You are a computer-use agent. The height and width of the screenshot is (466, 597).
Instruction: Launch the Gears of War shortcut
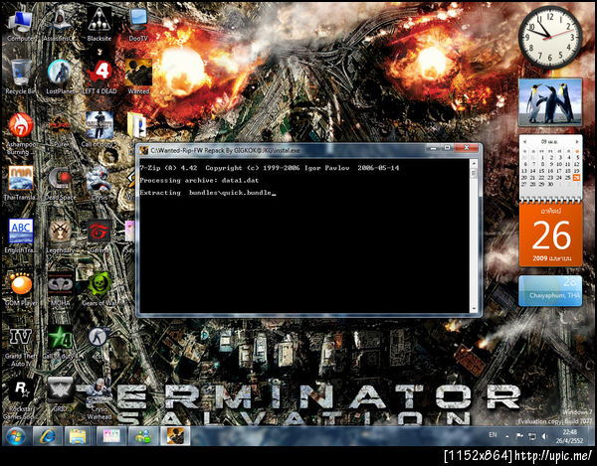point(99,289)
